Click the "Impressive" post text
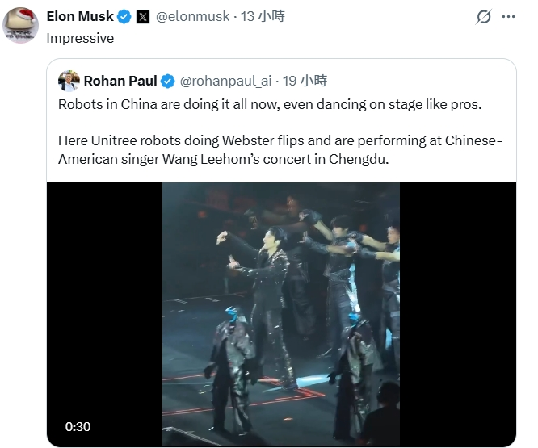This screenshot has width=538, height=448. click(80, 38)
